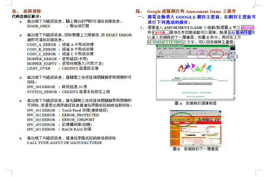Open the Advertising Programs link

coord(190,92)
